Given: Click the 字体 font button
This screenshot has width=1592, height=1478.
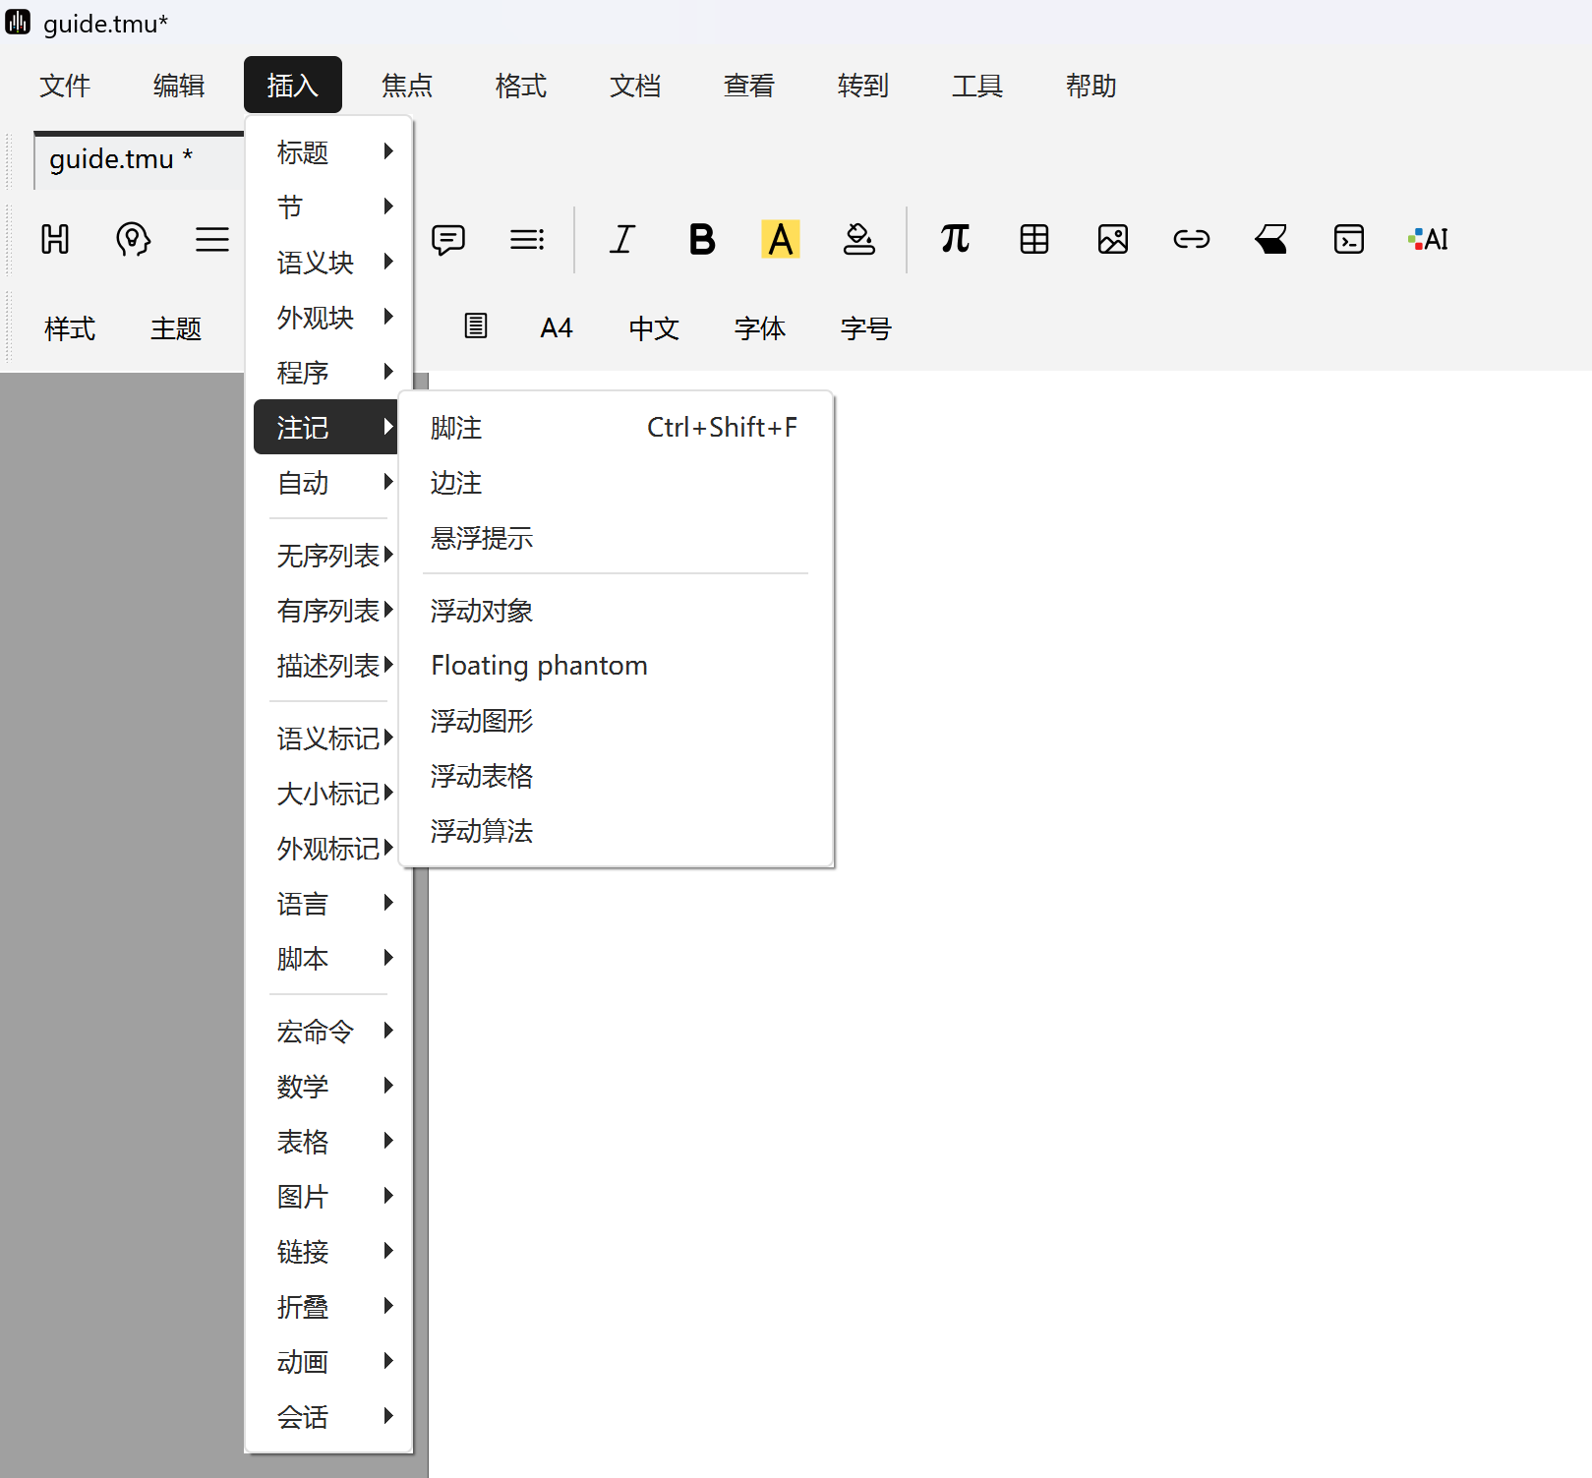Looking at the screenshot, I should pyautogui.click(x=759, y=328).
